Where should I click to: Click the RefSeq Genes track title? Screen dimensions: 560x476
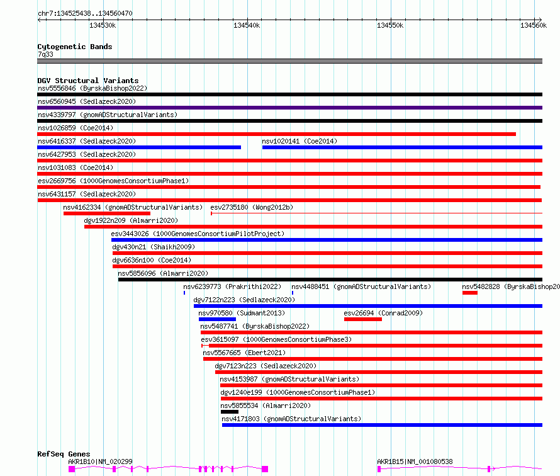[64, 454]
